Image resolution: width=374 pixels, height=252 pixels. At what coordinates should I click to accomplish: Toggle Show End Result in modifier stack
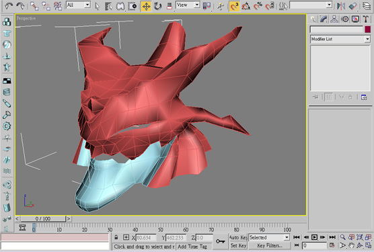point(328,97)
